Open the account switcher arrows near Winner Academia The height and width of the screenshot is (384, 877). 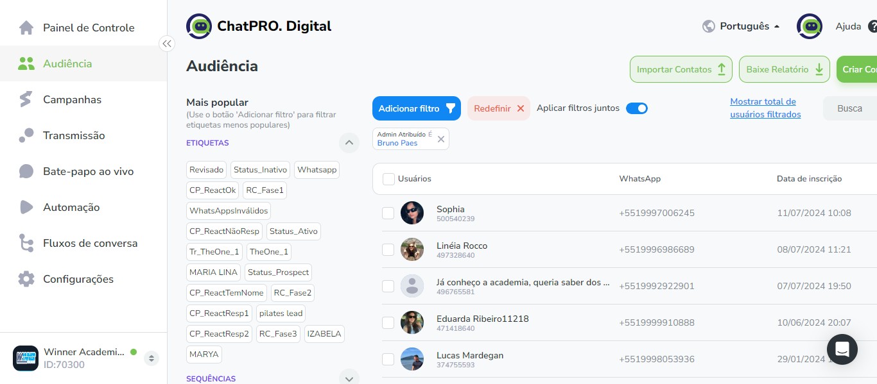152,358
